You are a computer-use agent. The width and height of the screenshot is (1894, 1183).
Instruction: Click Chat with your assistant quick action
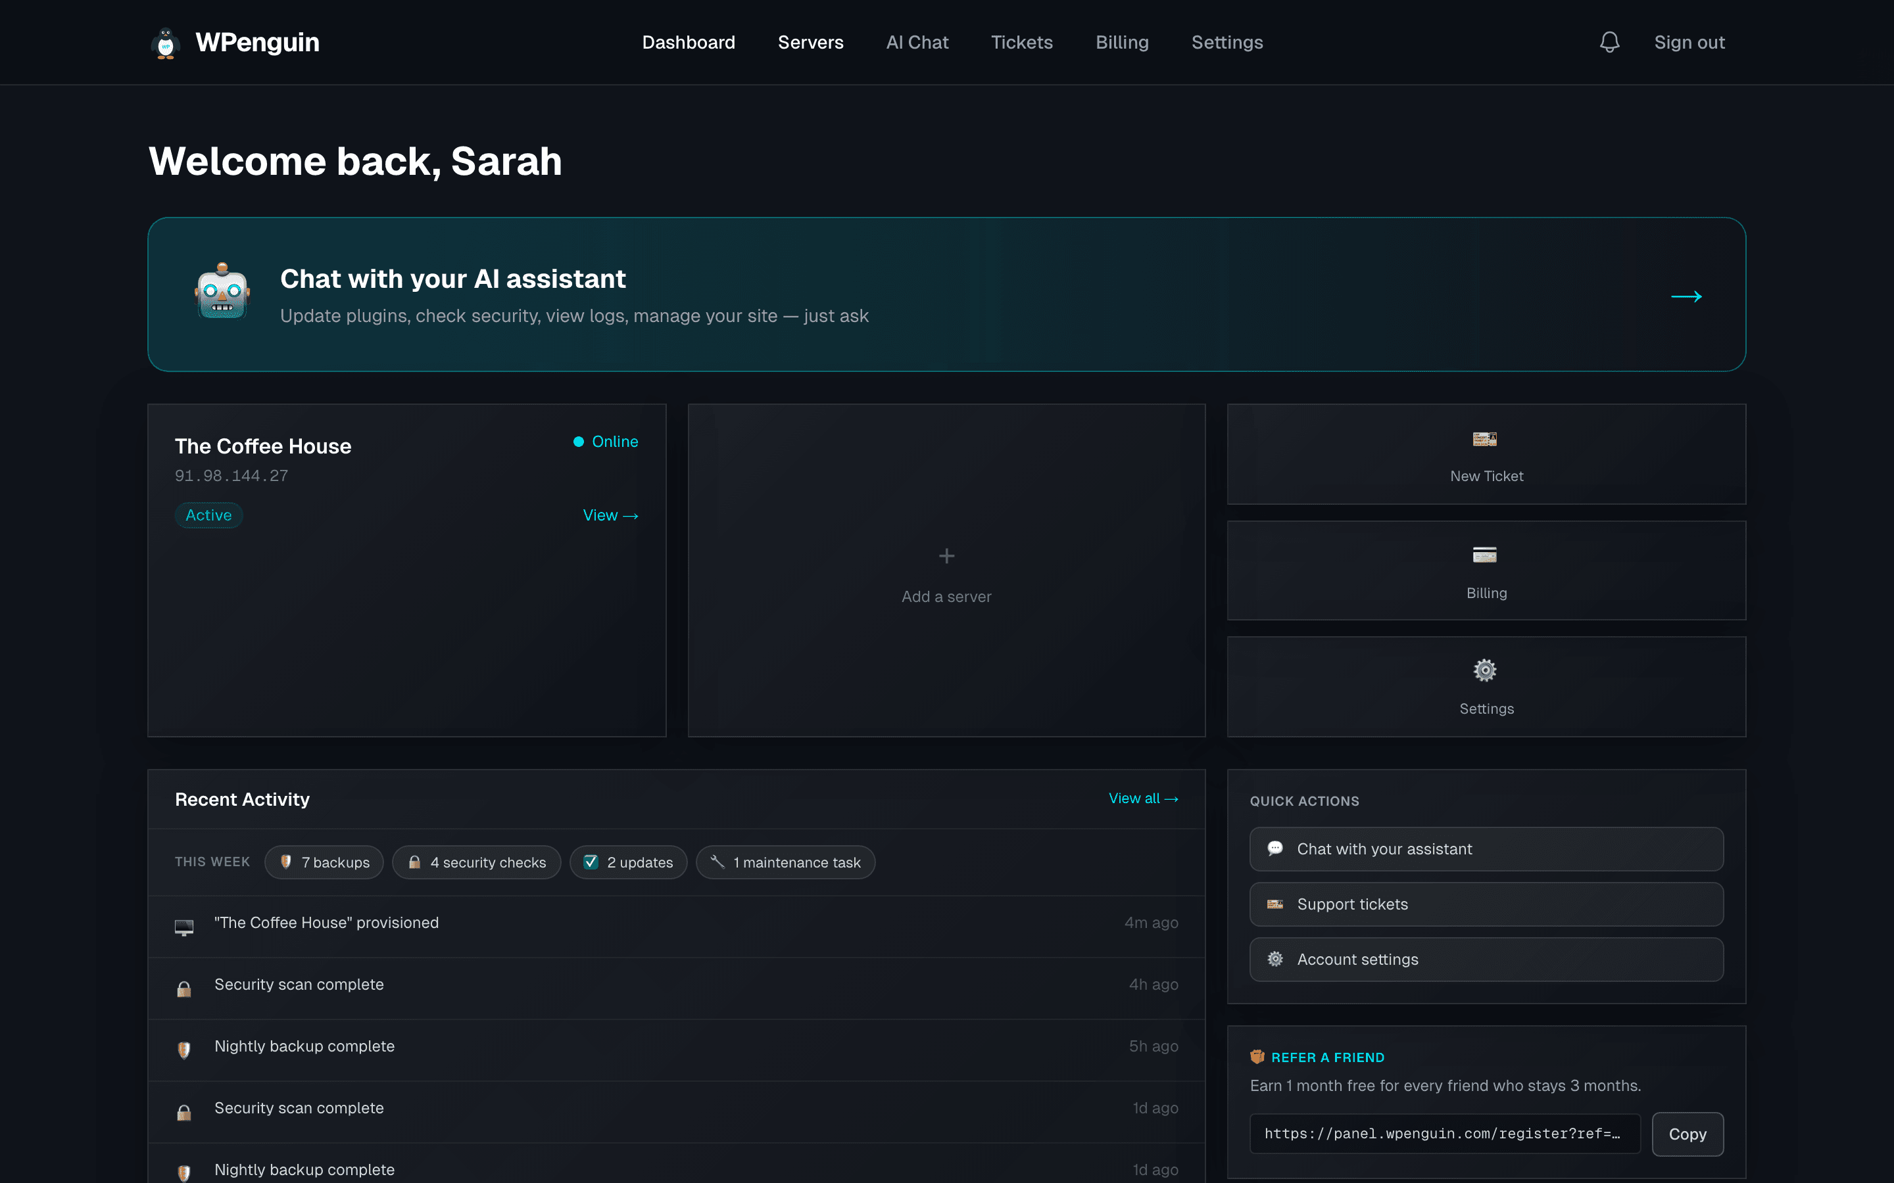[1486, 849]
